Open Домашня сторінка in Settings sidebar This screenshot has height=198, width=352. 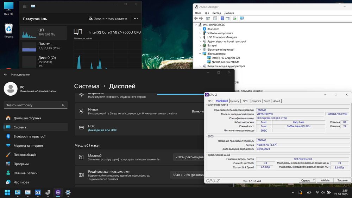point(36,118)
